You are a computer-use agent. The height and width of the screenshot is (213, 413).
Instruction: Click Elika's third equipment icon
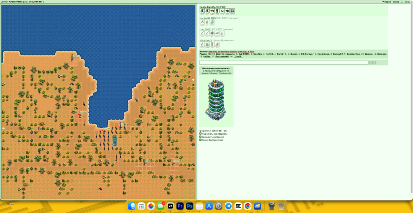pyautogui.click(x=212, y=44)
